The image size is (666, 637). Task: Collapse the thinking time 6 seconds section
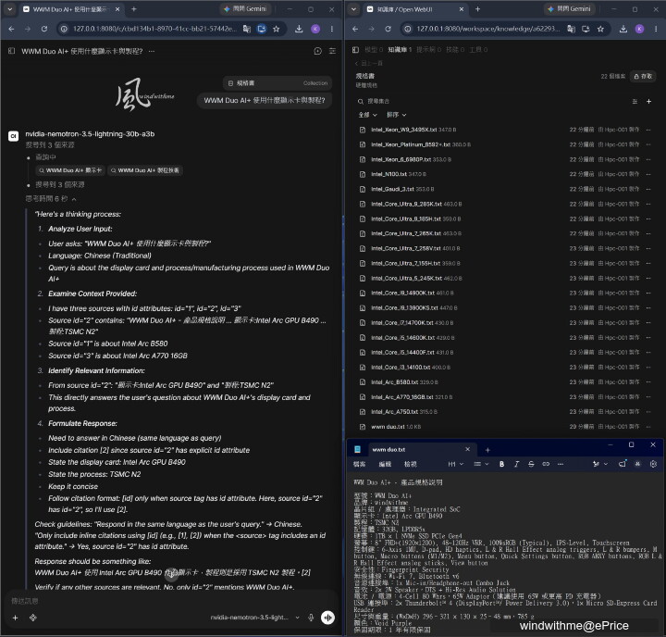51,198
